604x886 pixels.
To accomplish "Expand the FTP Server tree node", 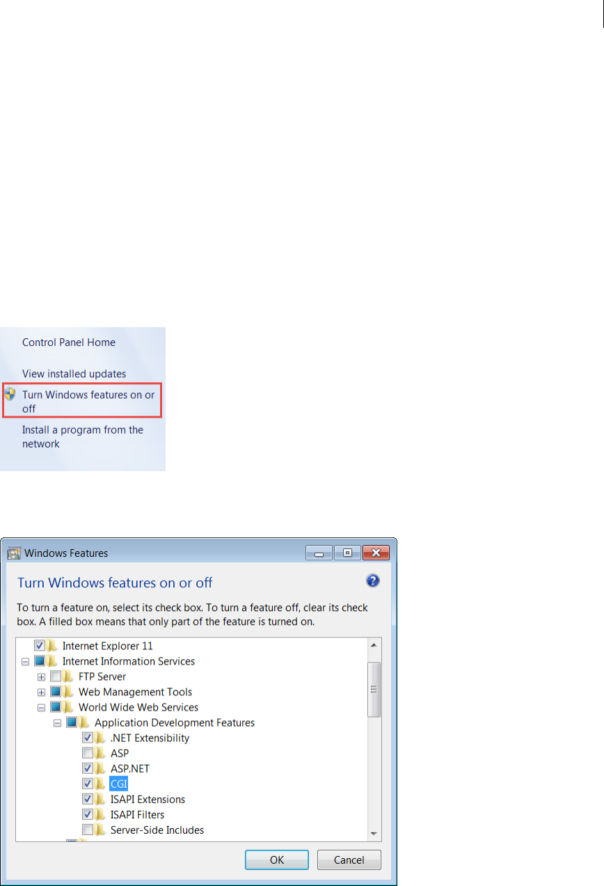I will 42,677.
